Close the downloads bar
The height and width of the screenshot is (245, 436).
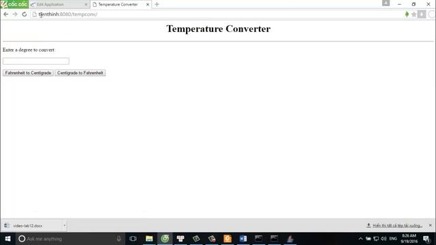click(x=431, y=225)
